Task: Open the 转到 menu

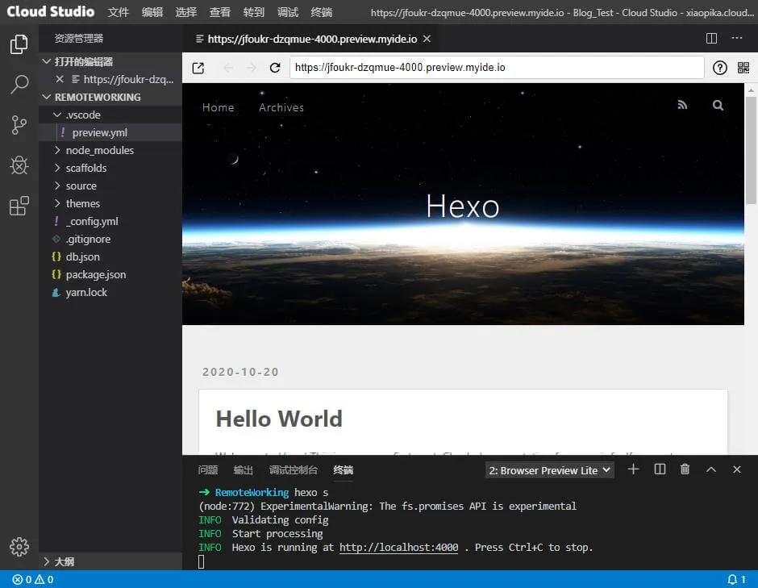Action: click(253, 12)
